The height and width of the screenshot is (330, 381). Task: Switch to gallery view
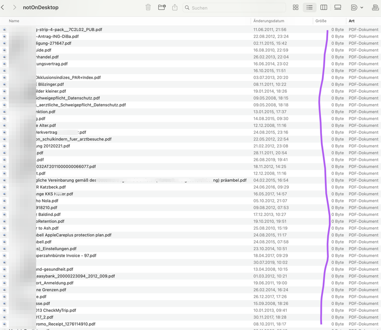tap(338, 8)
